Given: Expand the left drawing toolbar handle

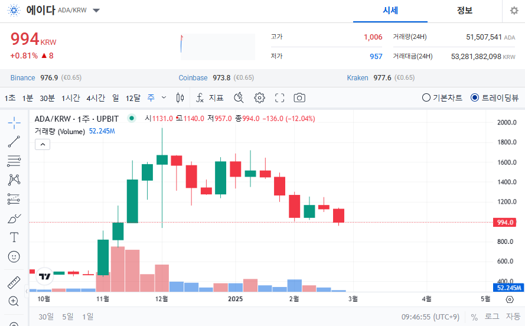Looking at the screenshot, I should pyautogui.click(x=27, y=292).
